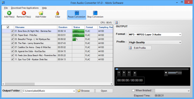Open the Help menu
The width and height of the screenshot is (194, 99).
(x=44, y=8)
